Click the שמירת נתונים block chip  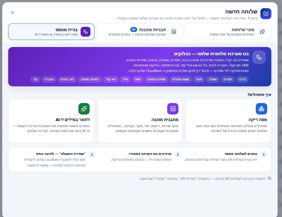point(156,79)
